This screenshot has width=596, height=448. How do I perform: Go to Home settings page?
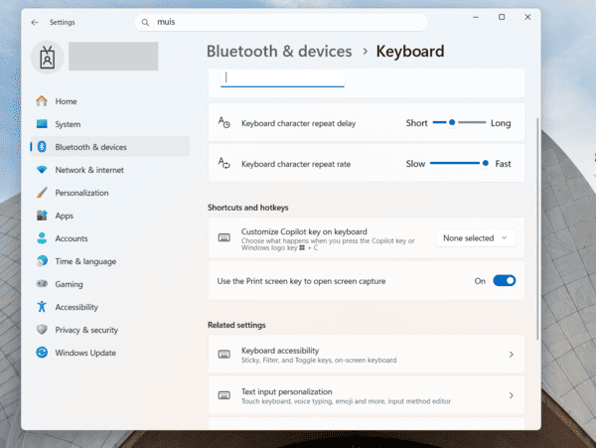click(109, 101)
